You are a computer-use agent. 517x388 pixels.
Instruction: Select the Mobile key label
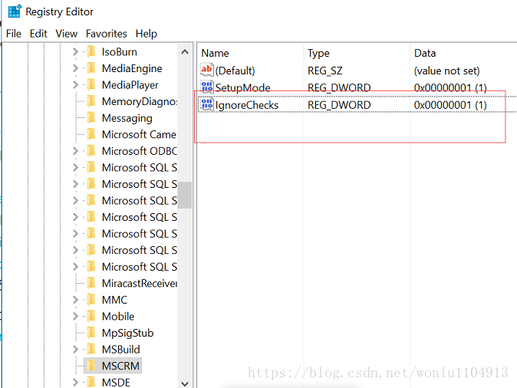coord(118,316)
